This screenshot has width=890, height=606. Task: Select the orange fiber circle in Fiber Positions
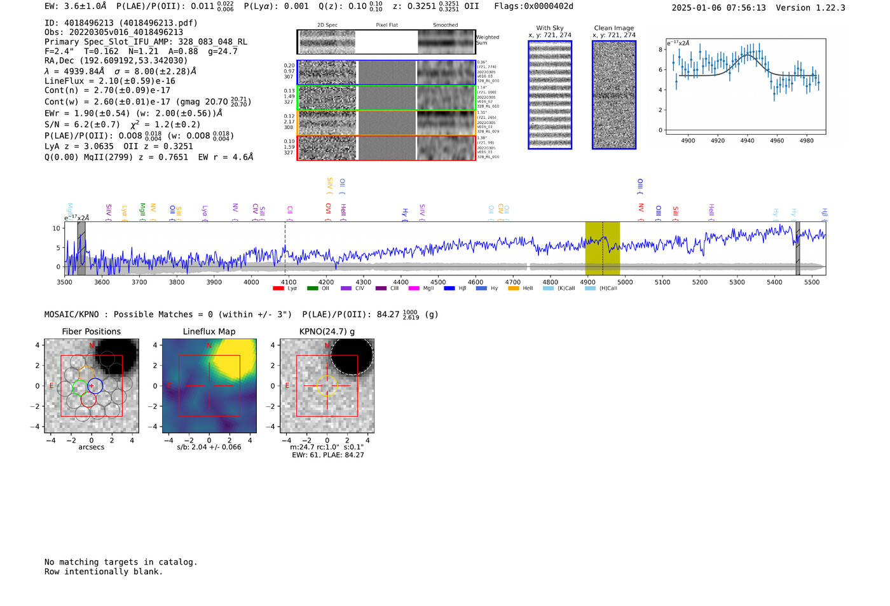click(86, 373)
